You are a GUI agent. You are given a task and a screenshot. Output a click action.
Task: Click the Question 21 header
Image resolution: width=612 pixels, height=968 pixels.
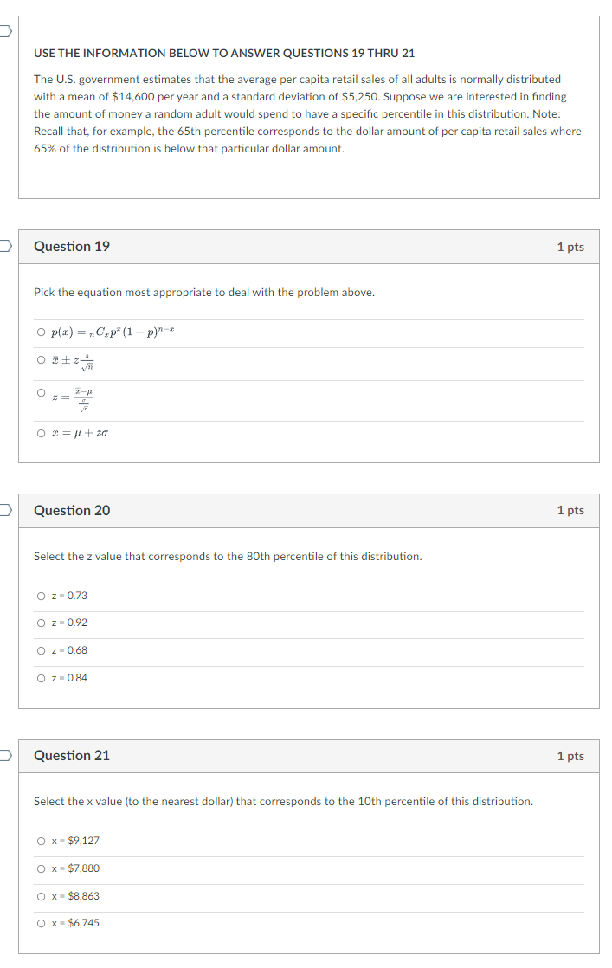pos(71,755)
